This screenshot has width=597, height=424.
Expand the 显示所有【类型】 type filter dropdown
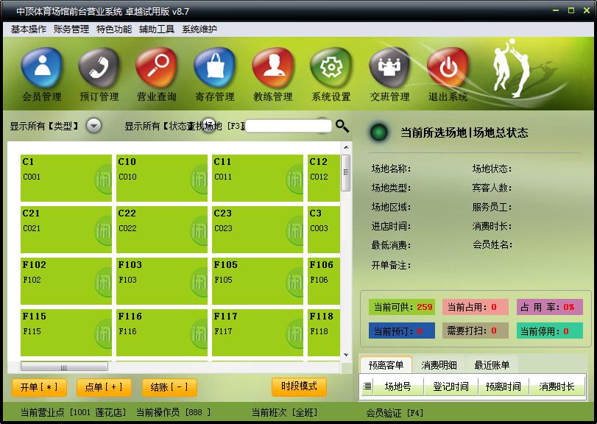click(93, 126)
